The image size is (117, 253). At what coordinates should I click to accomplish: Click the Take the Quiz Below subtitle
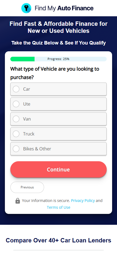coord(59,43)
